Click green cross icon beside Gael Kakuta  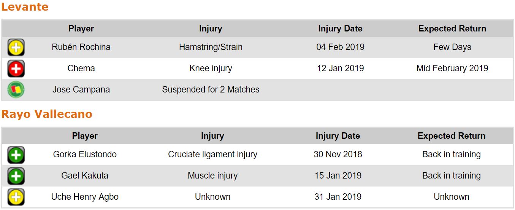(16, 176)
